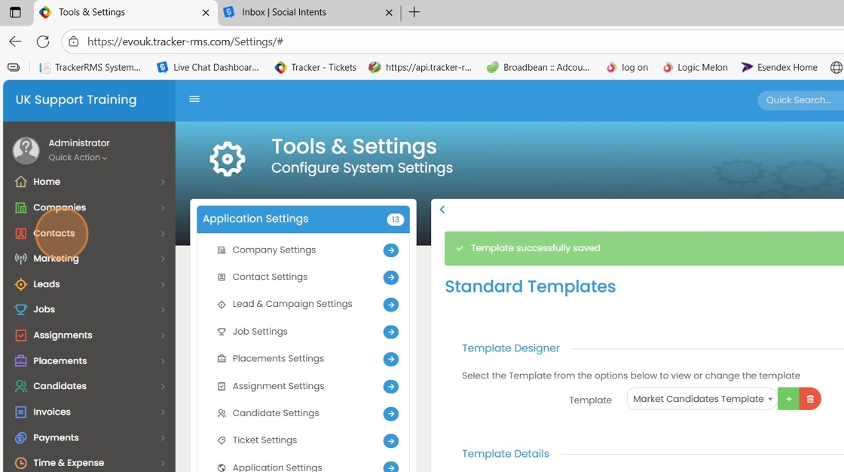Open the api.tracker-rms bookmark

pos(420,67)
